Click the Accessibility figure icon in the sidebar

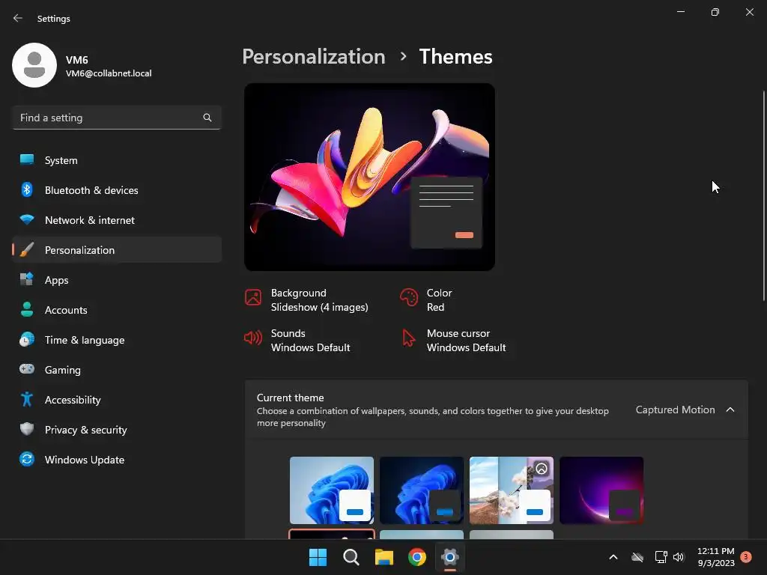point(27,400)
